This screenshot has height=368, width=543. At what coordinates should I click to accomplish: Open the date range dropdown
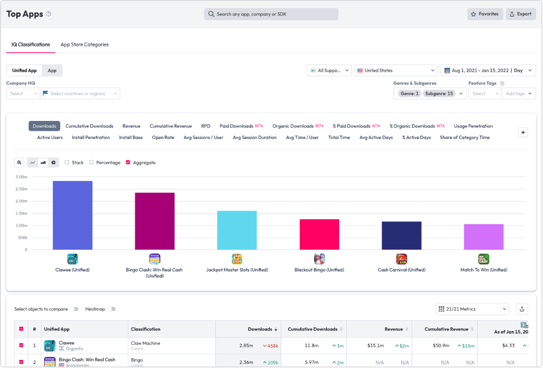point(488,70)
